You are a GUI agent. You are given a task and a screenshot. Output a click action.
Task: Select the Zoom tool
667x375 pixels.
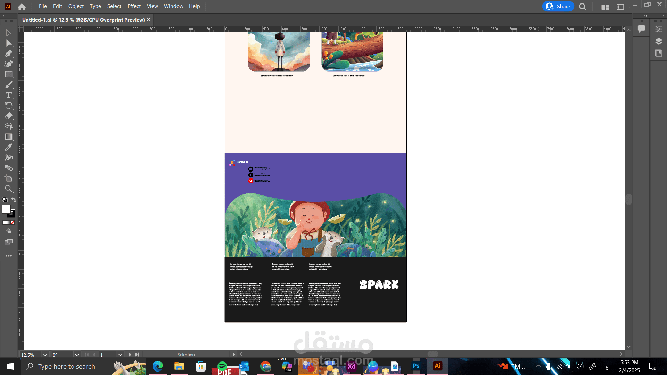(x=9, y=189)
